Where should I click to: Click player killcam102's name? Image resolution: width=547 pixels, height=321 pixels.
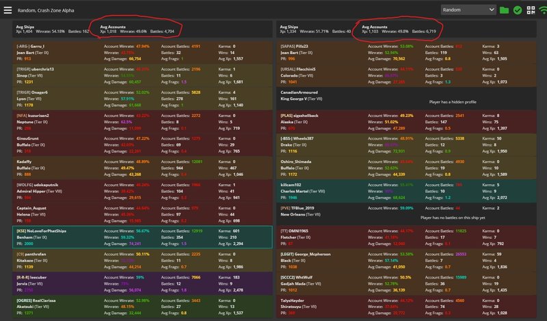295,184
